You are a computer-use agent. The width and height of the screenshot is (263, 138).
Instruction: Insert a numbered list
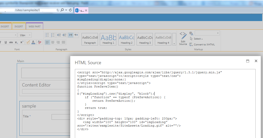tap(53, 35)
